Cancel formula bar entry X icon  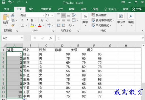click(35, 38)
